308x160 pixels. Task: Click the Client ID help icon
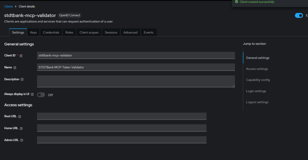coord(21,56)
